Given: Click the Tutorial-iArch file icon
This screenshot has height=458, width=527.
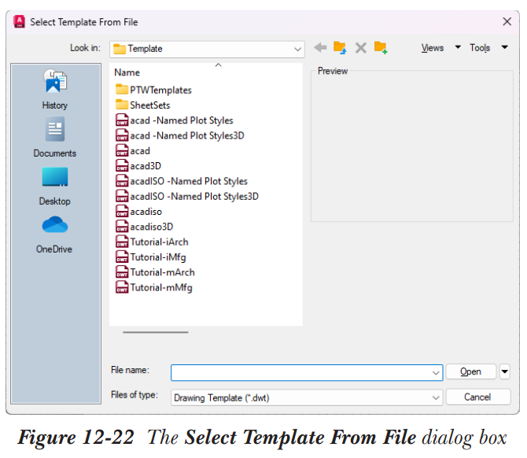Looking at the screenshot, I should (x=122, y=242).
